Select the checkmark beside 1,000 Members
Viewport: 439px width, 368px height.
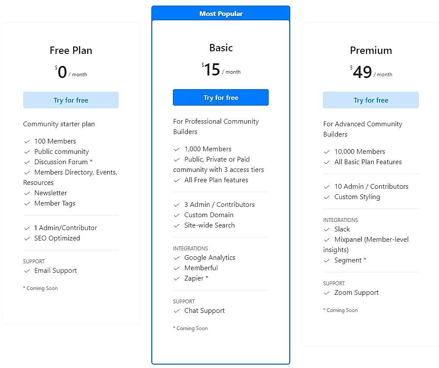177,149
